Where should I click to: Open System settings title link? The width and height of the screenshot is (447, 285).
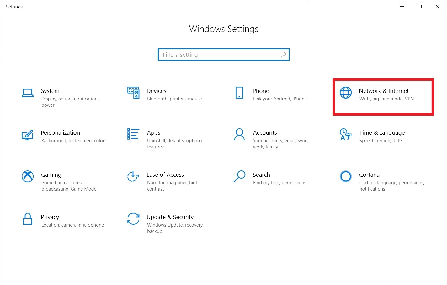pyautogui.click(x=50, y=91)
